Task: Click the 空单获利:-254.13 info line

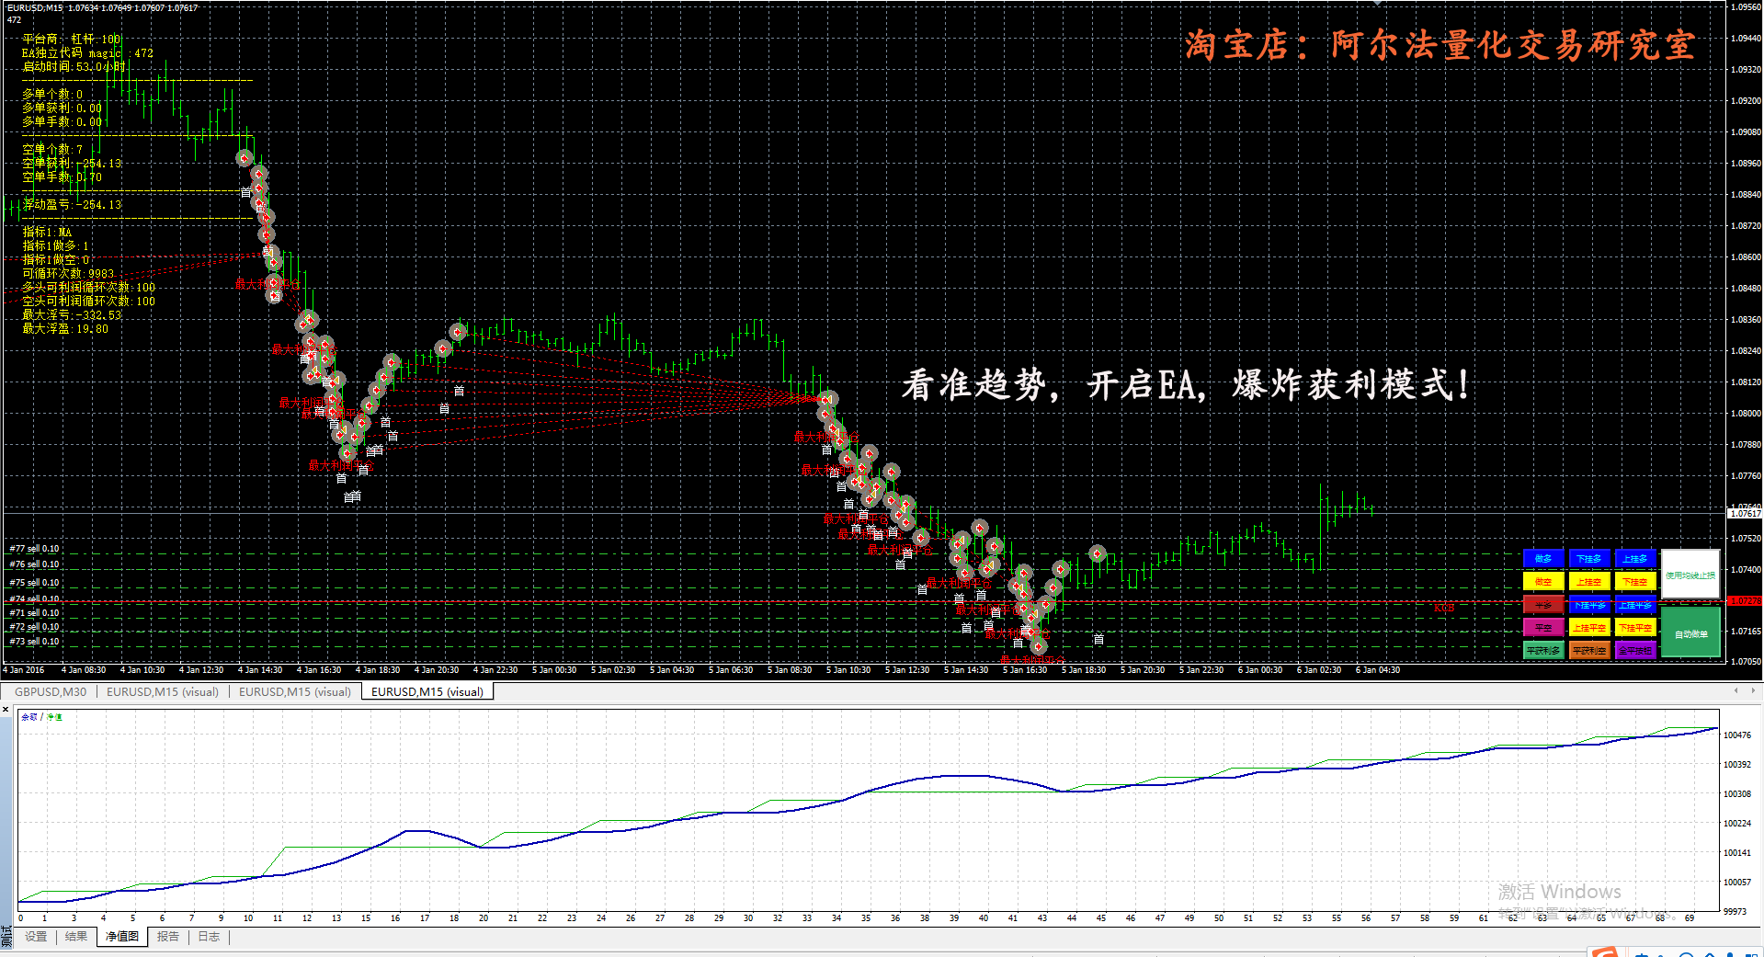Action: (x=72, y=164)
